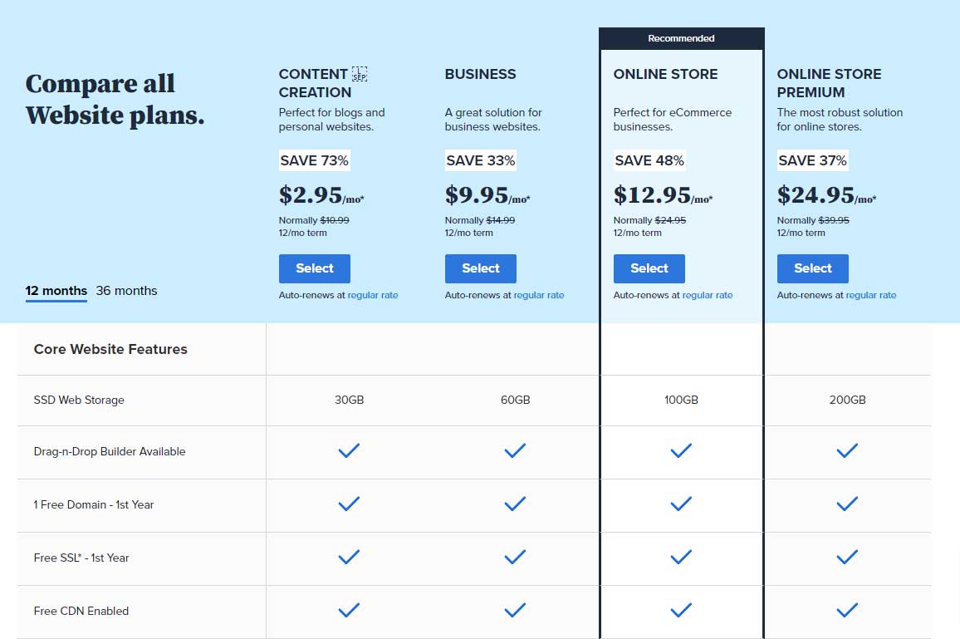Select the Online Store Premium plan
The image size is (960, 639).
(812, 268)
